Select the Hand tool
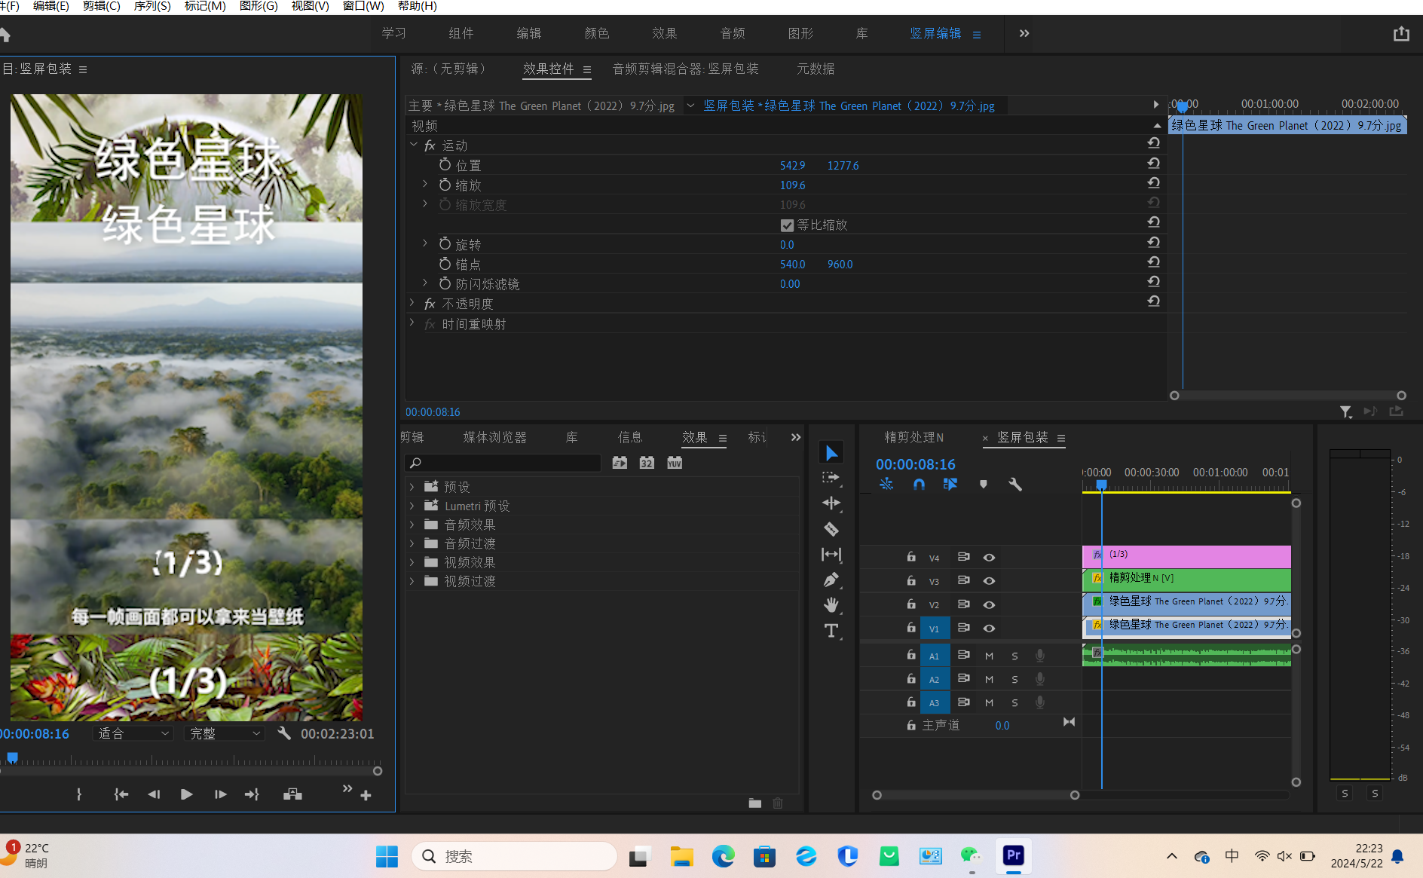 pyautogui.click(x=831, y=605)
